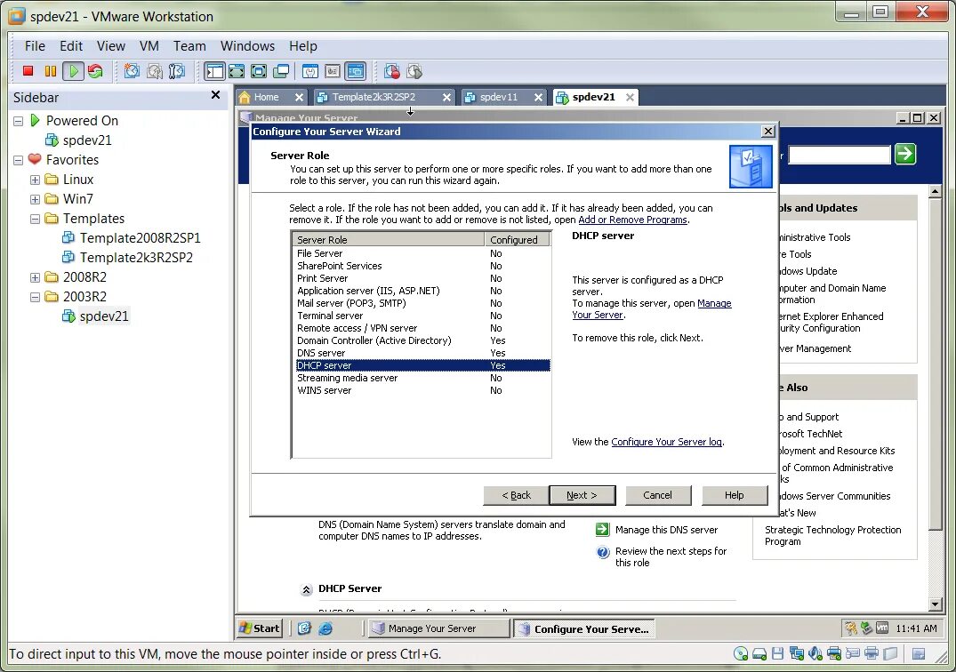
Task: Click the Cancel button in wizard
Action: [x=658, y=495]
